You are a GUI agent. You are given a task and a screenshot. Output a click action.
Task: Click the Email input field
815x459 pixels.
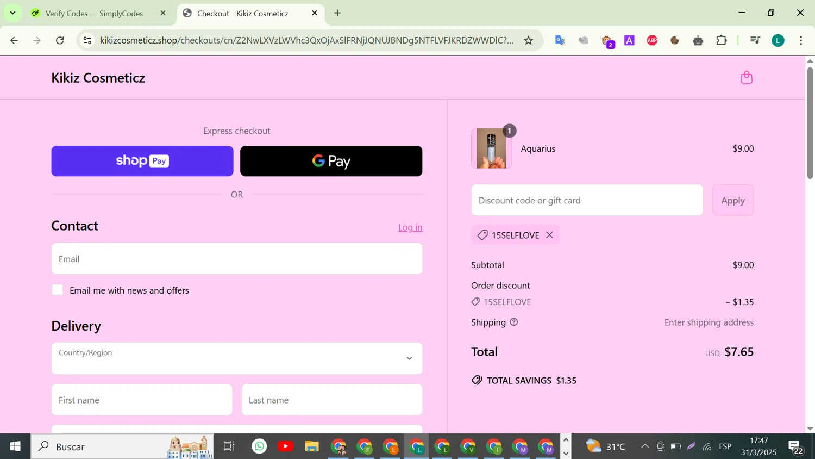click(237, 259)
